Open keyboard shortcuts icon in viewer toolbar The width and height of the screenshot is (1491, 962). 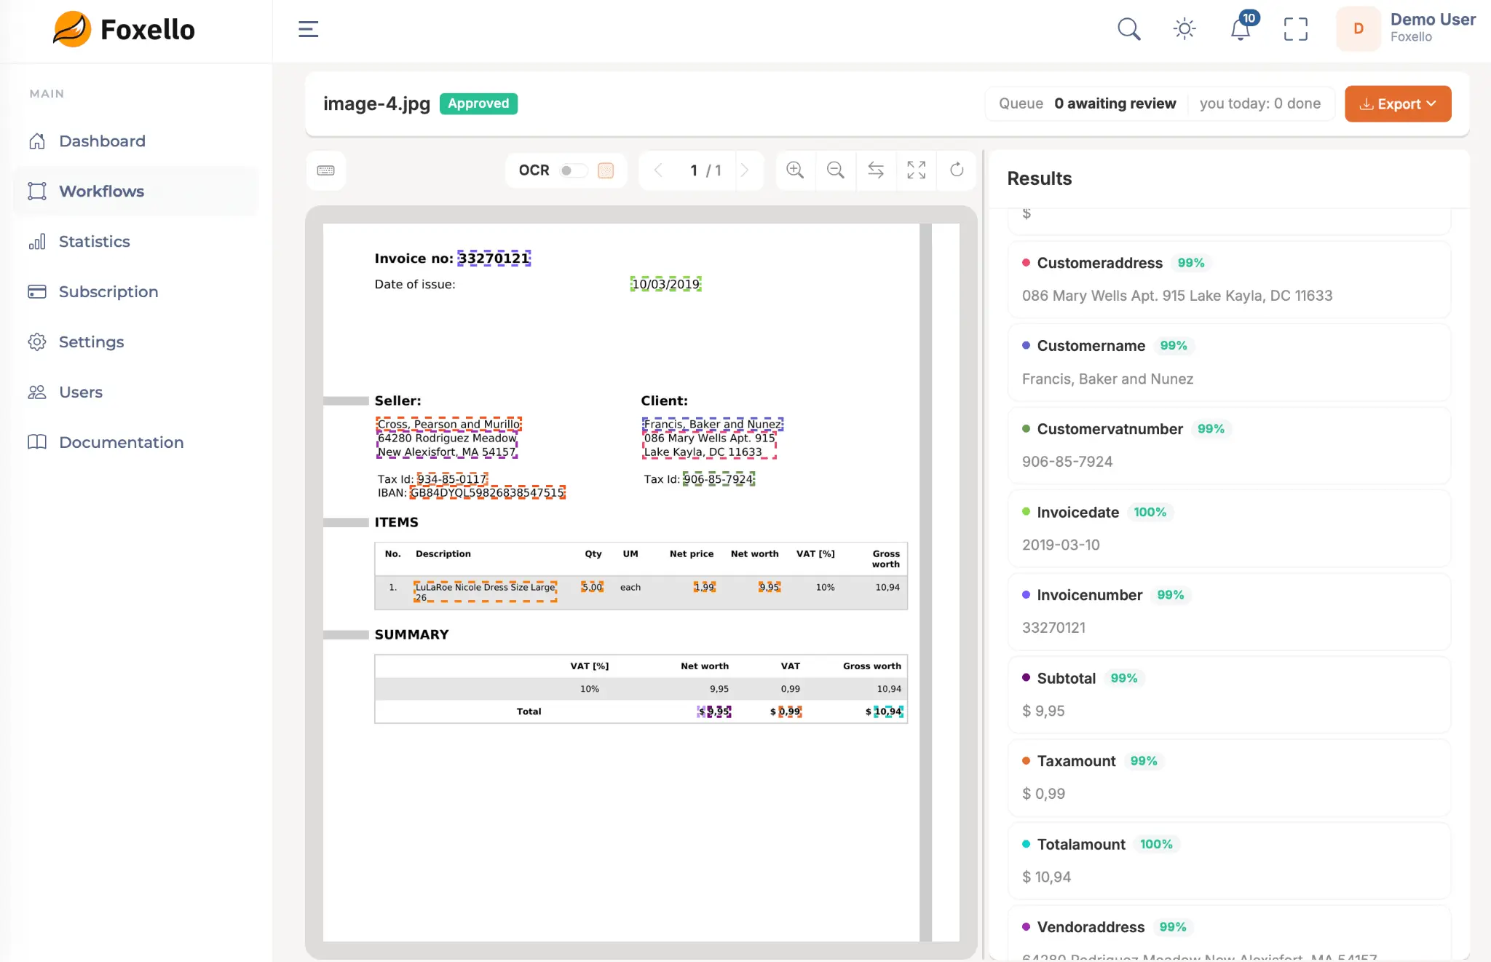click(x=326, y=170)
